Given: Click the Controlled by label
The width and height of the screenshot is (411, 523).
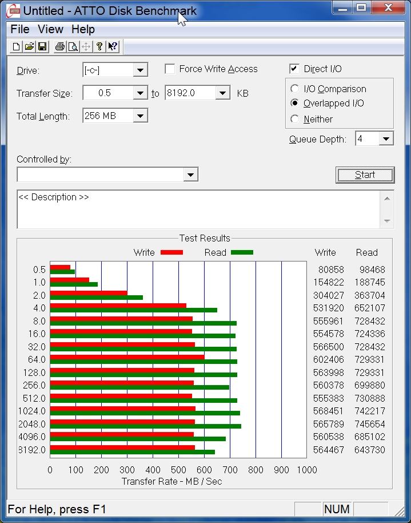Looking at the screenshot, I should [x=44, y=160].
